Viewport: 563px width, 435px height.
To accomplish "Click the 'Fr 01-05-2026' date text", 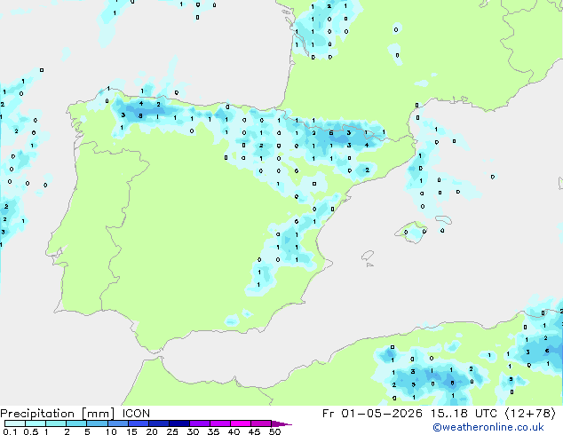I will (372, 414).
